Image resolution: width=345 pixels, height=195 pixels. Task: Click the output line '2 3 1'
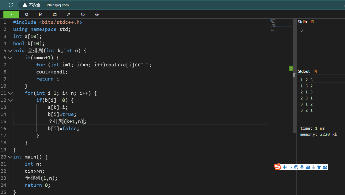306,98
